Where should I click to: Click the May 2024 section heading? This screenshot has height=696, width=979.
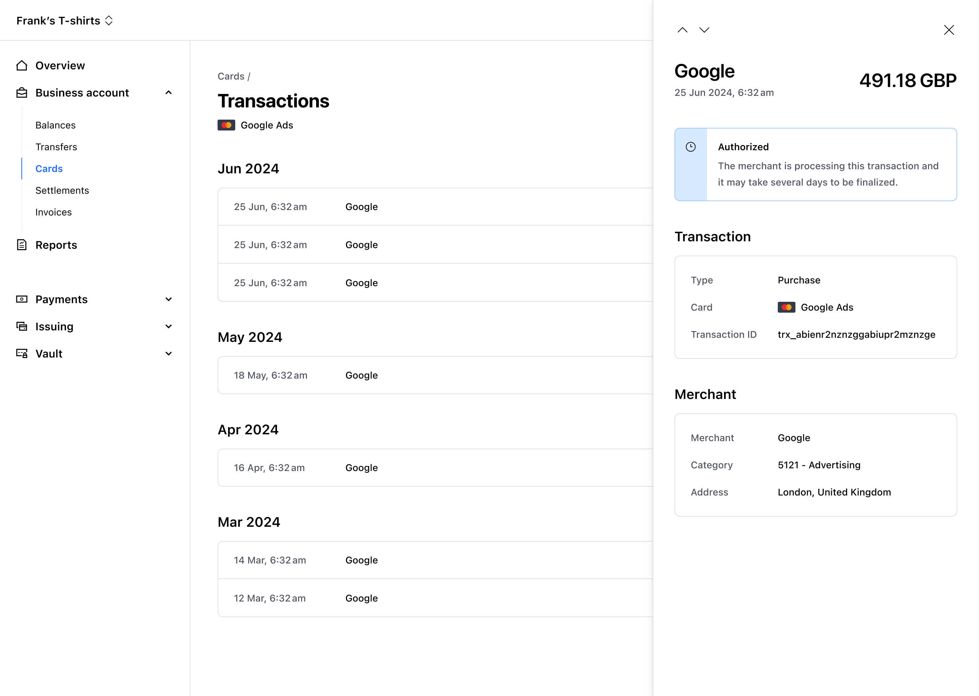pos(250,337)
